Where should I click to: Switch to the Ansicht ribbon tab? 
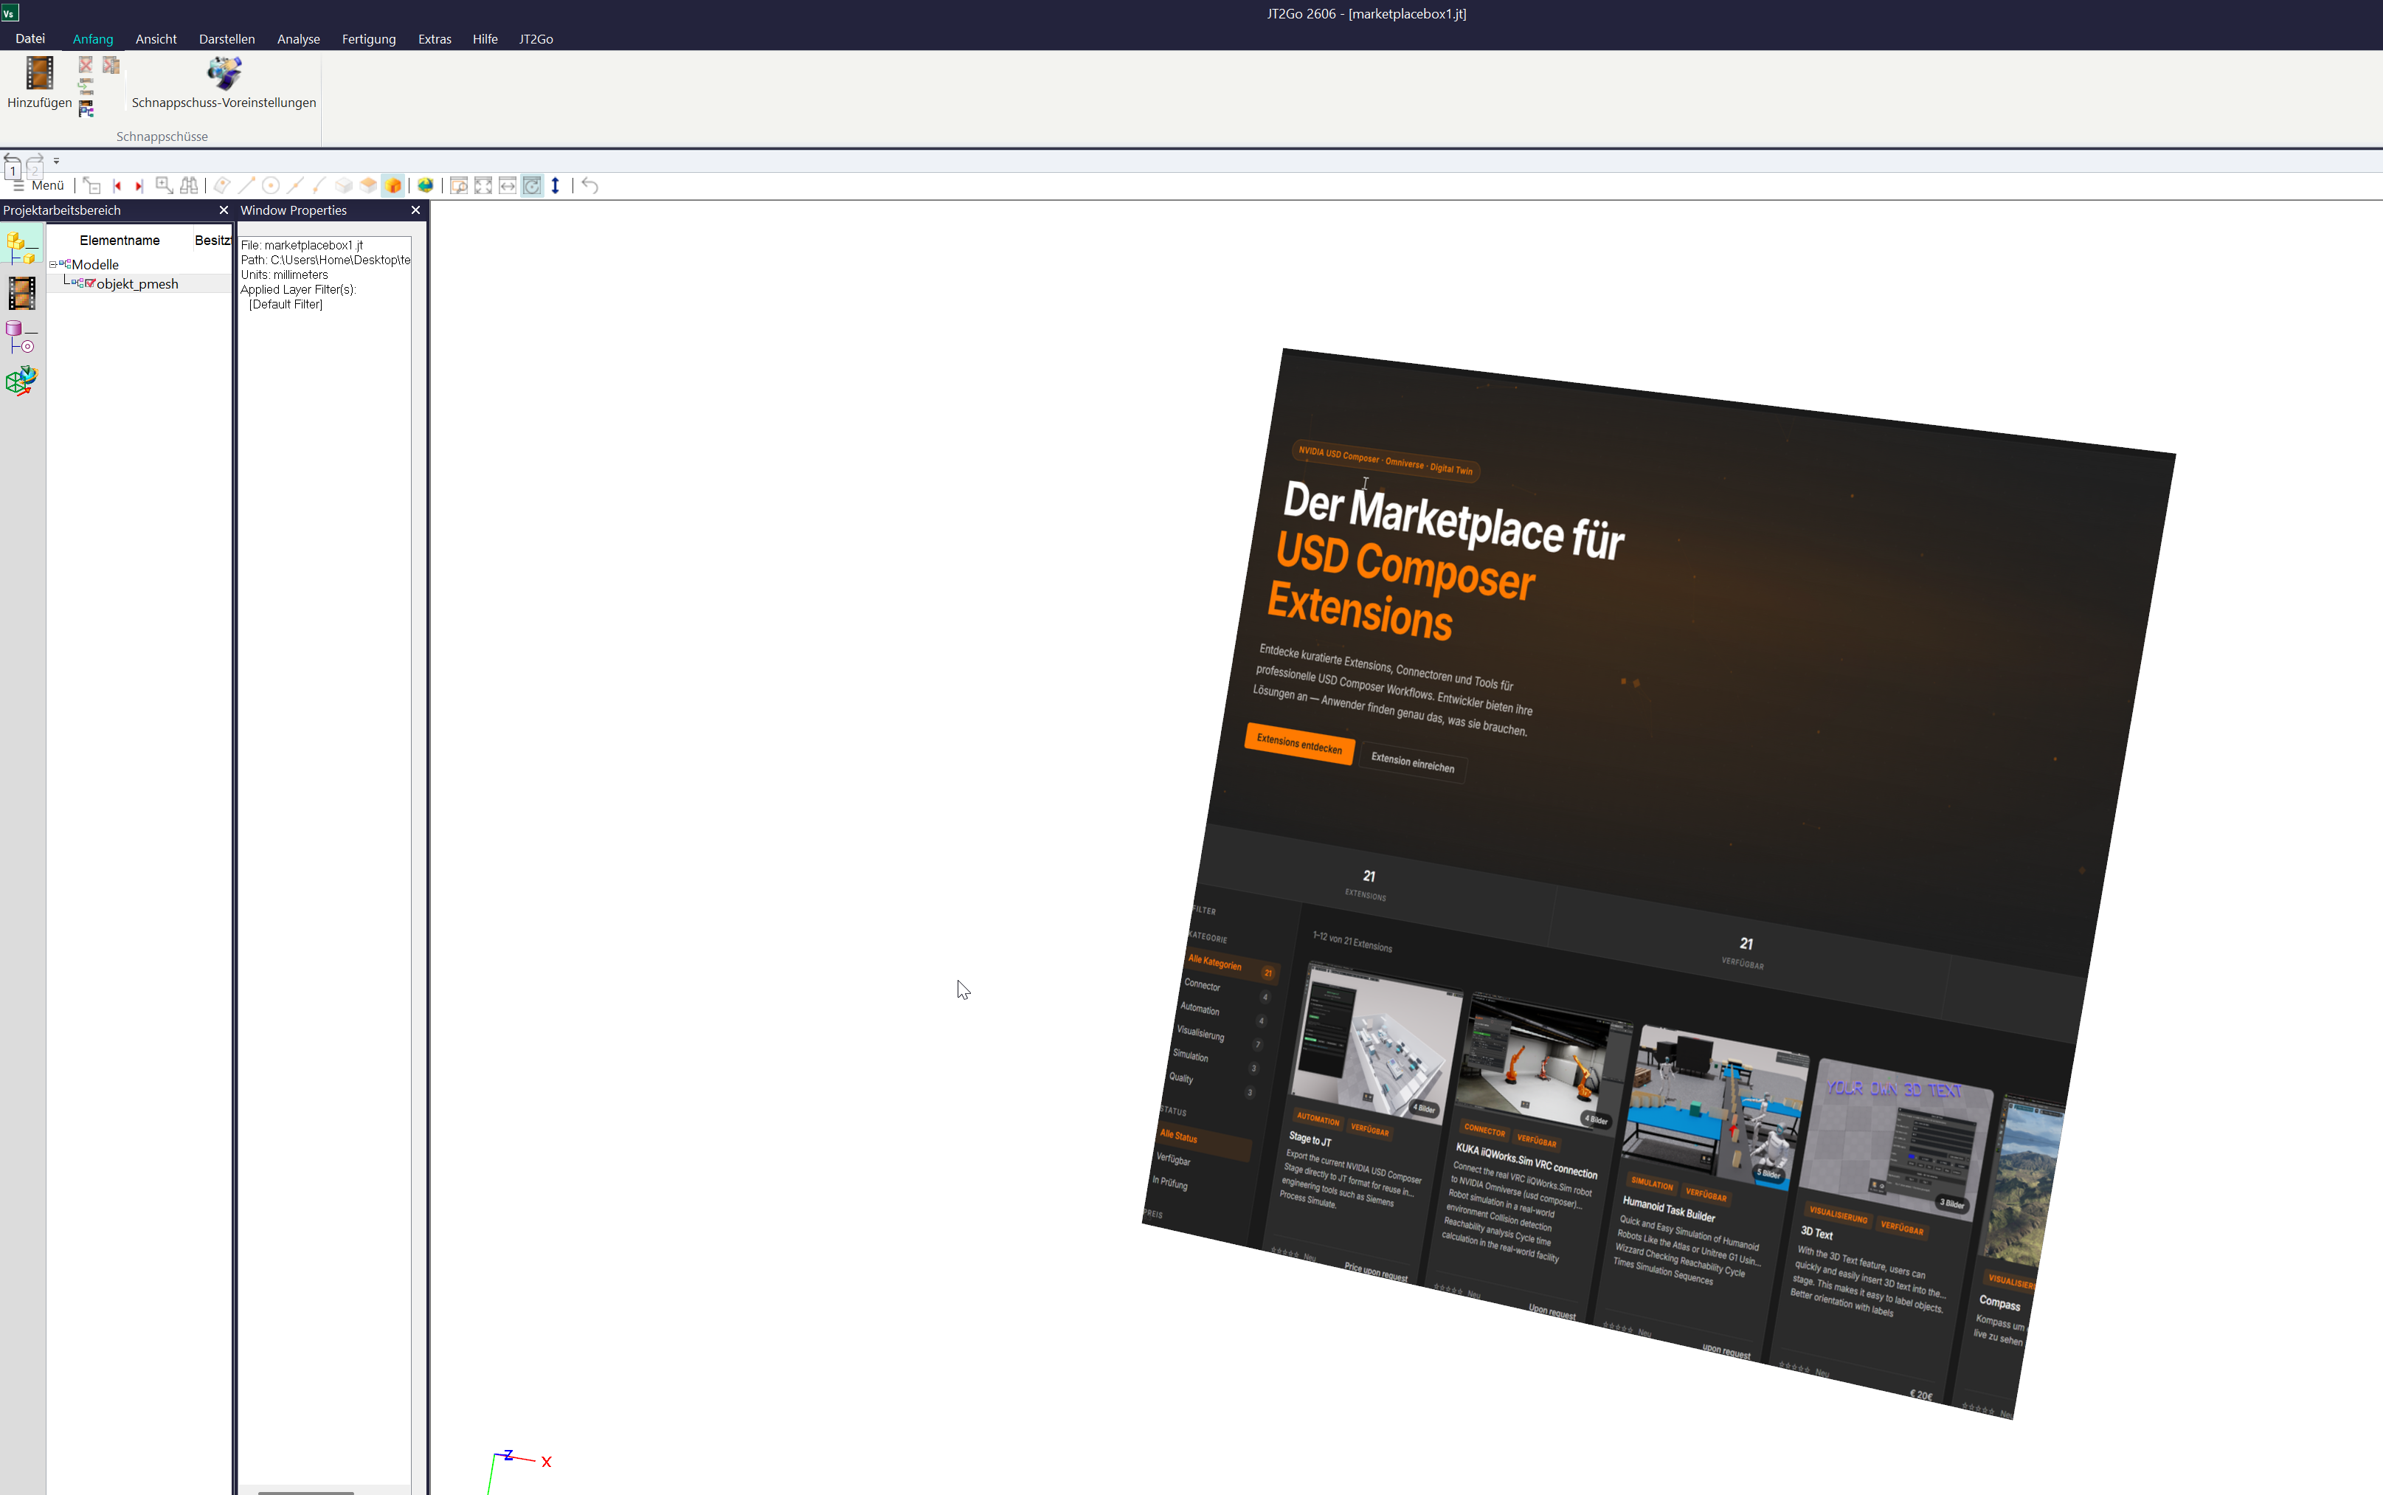pos(156,40)
